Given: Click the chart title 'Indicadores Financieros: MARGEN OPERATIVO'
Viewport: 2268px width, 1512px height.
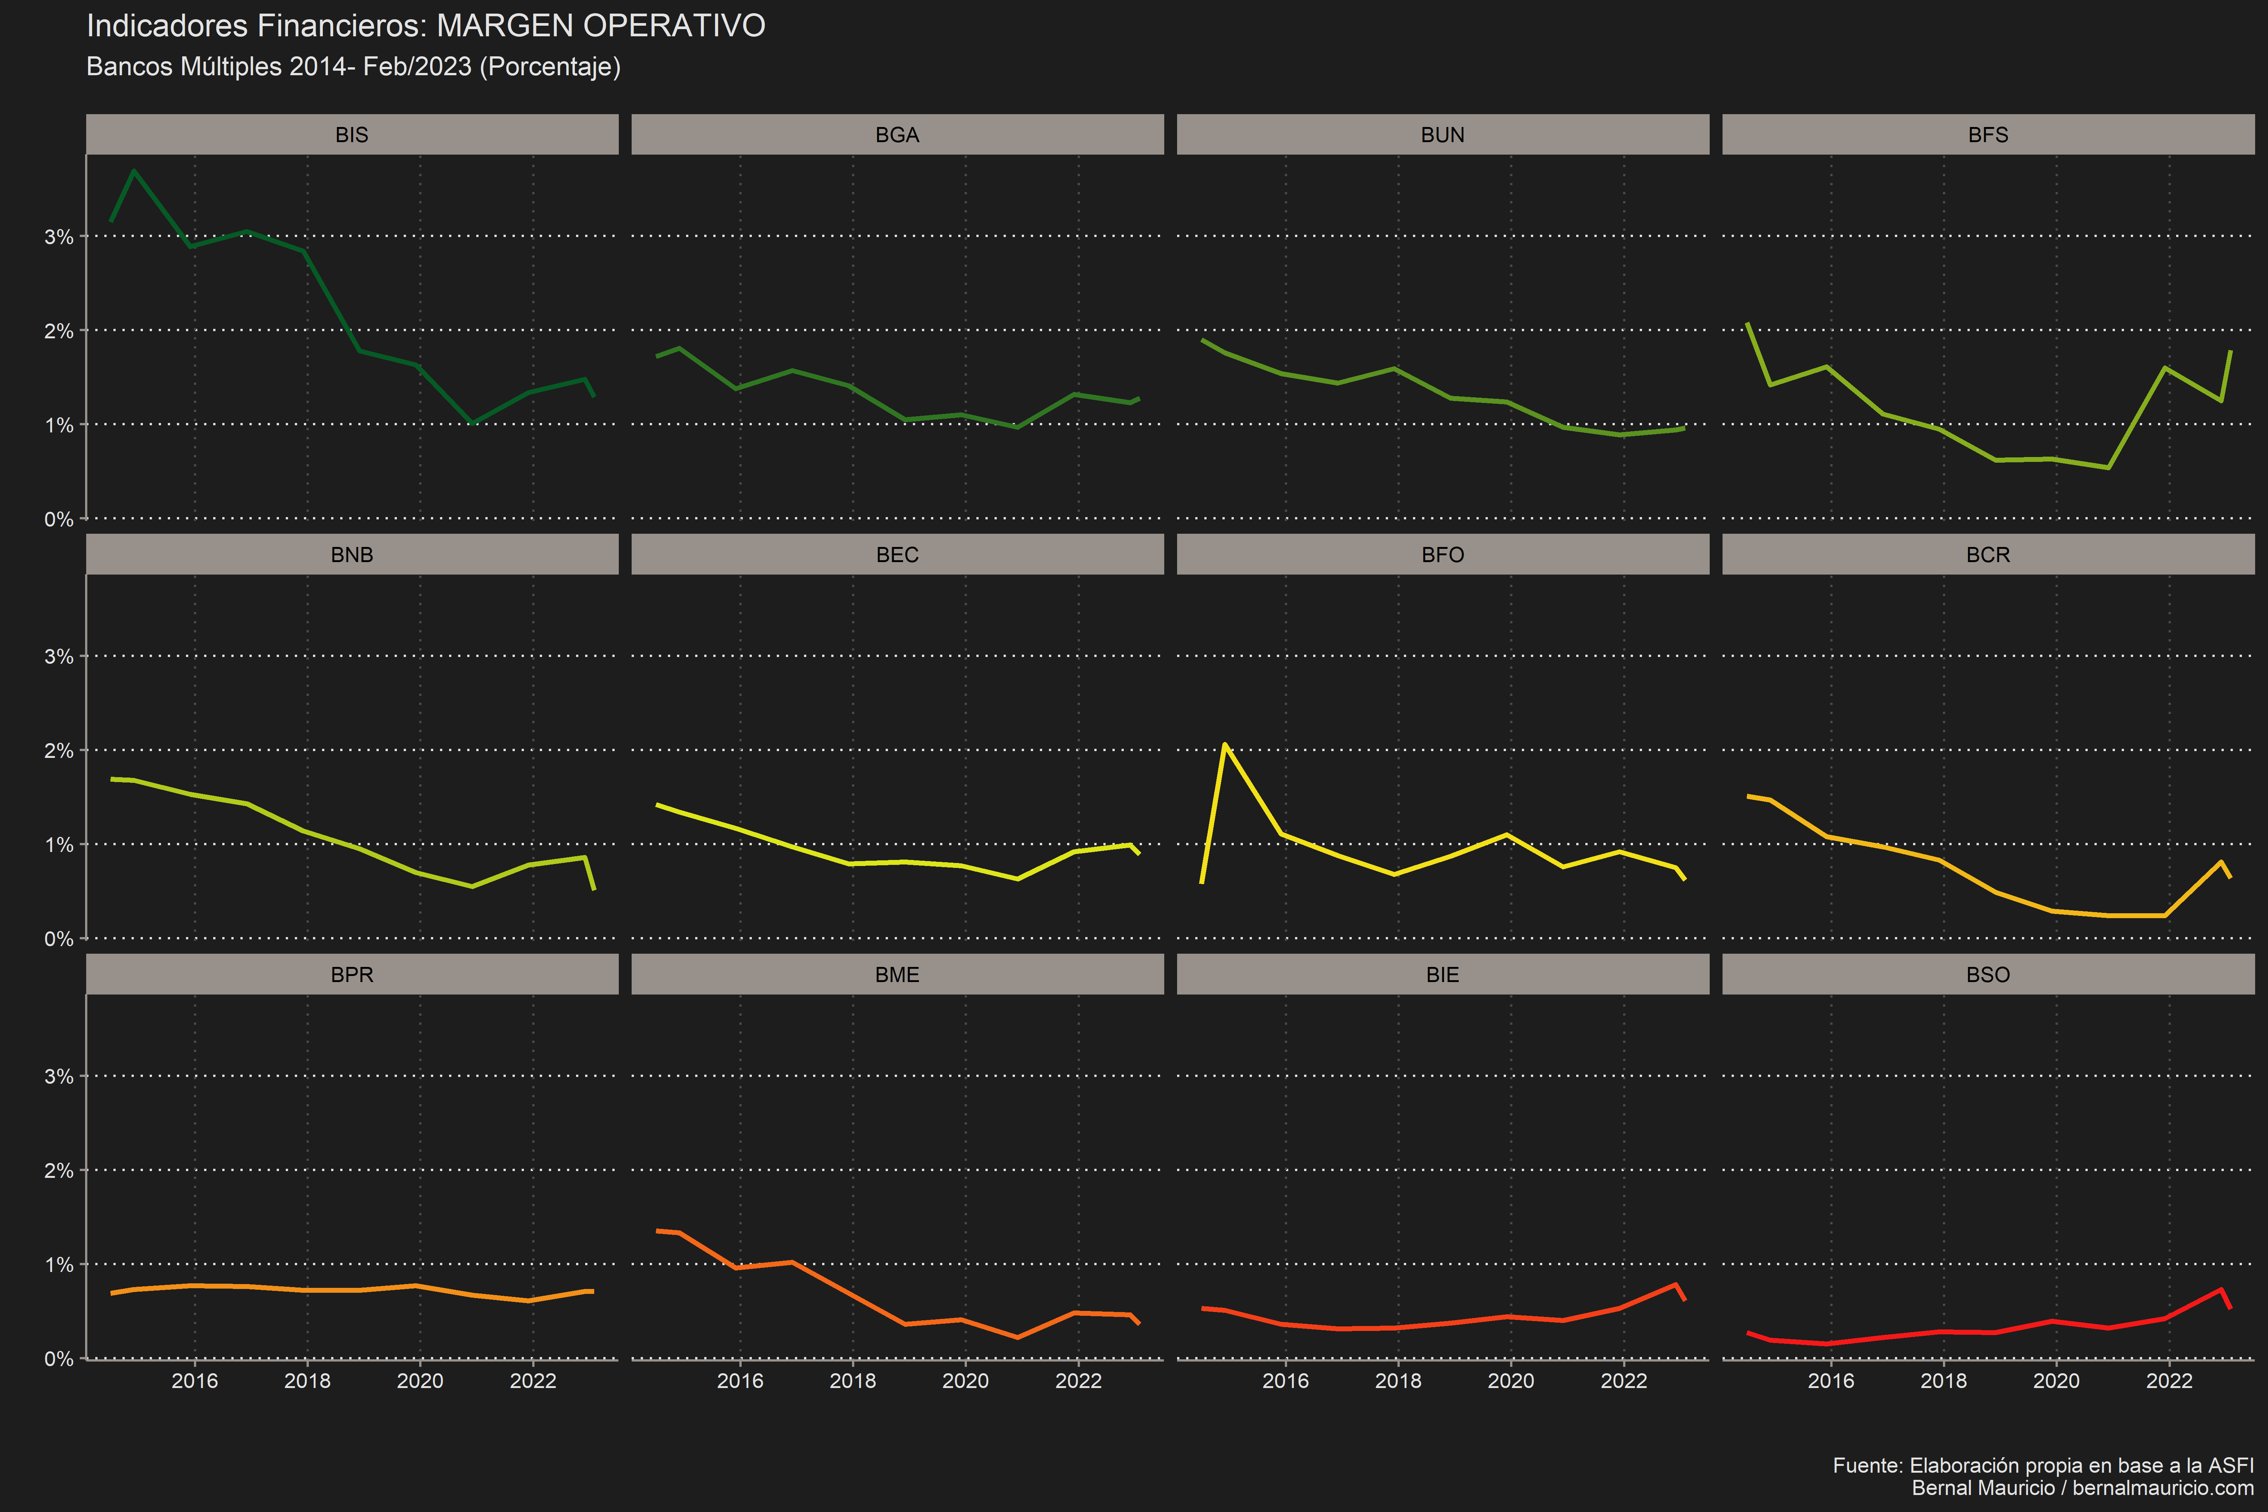Looking at the screenshot, I should [426, 26].
